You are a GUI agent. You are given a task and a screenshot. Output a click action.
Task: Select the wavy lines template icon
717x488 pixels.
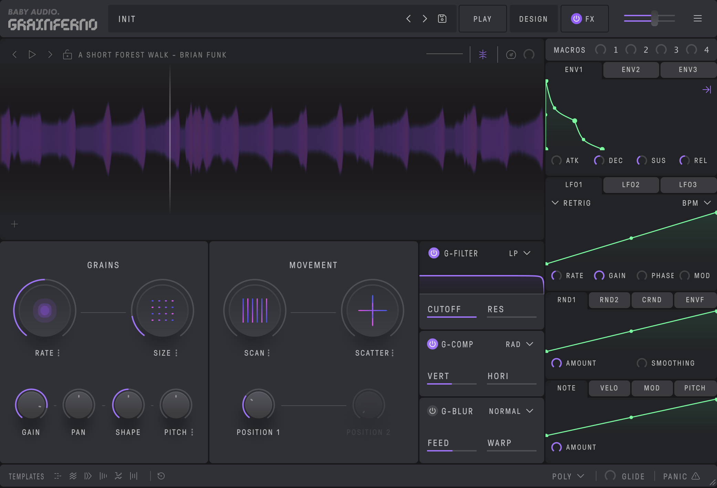click(73, 476)
